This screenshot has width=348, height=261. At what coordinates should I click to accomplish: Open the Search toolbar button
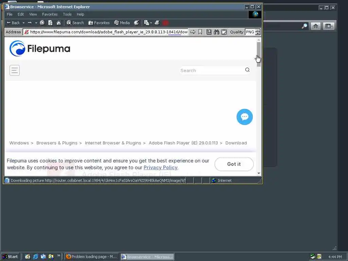pyautogui.click(x=75, y=23)
